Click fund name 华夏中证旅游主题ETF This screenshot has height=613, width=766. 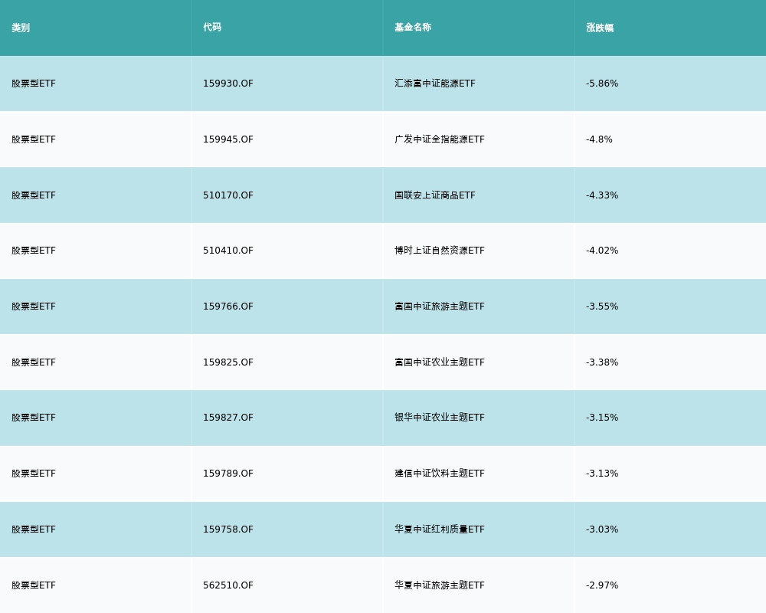click(x=440, y=585)
